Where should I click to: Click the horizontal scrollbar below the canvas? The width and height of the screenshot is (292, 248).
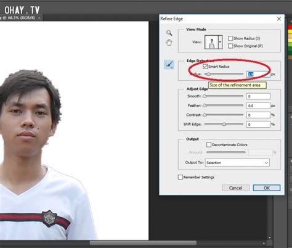[143, 243]
